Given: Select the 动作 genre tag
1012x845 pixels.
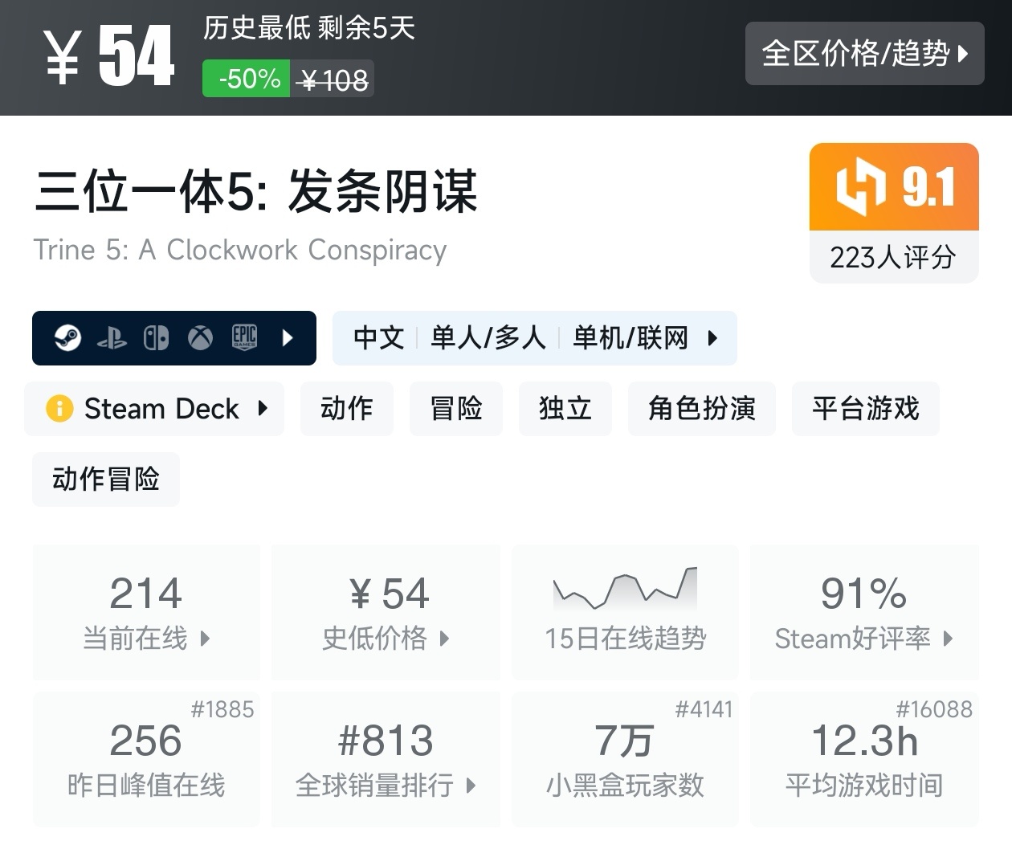Looking at the screenshot, I should [x=347, y=409].
